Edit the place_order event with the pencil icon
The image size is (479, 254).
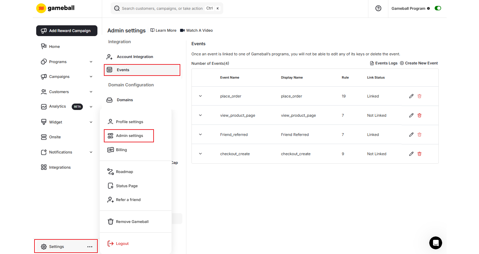click(x=411, y=96)
